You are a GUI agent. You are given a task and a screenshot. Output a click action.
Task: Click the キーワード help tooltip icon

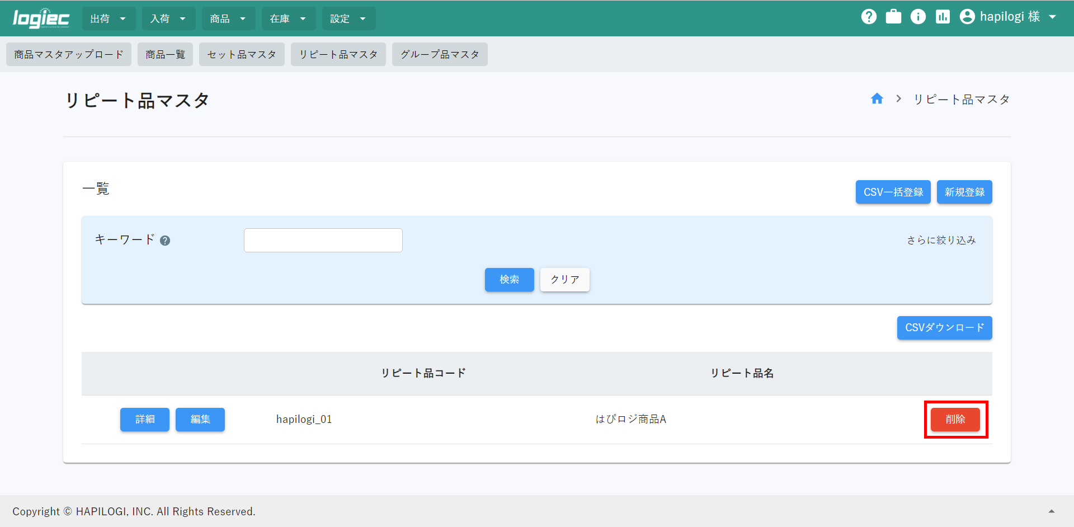pos(165,241)
